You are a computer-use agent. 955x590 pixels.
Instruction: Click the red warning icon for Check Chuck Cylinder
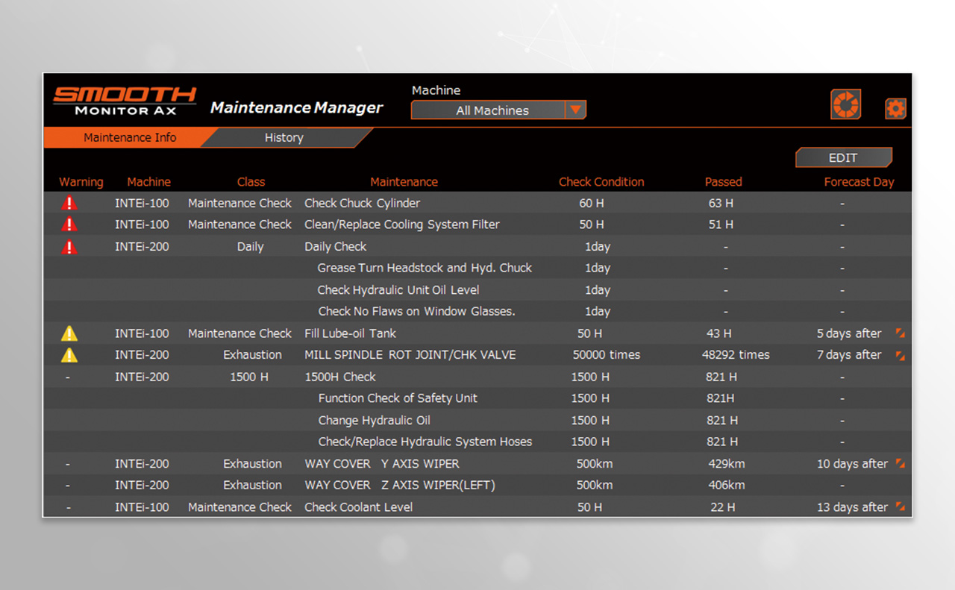(69, 202)
